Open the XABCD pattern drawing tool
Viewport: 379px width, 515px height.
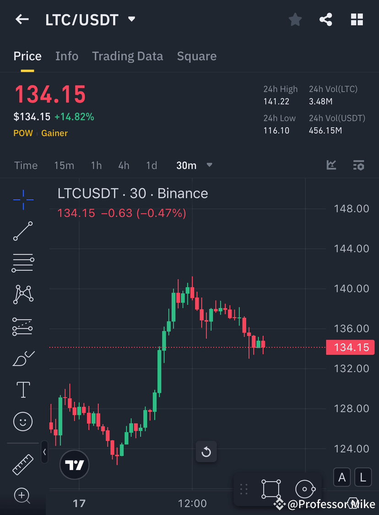[x=23, y=294]
